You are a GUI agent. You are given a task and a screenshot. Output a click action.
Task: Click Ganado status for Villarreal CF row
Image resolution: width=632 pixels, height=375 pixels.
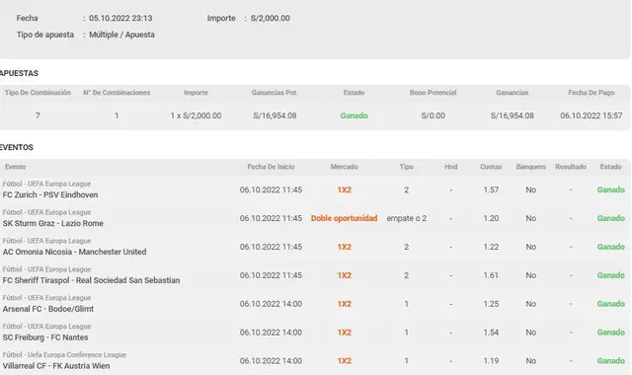click(x=610, y=361)
